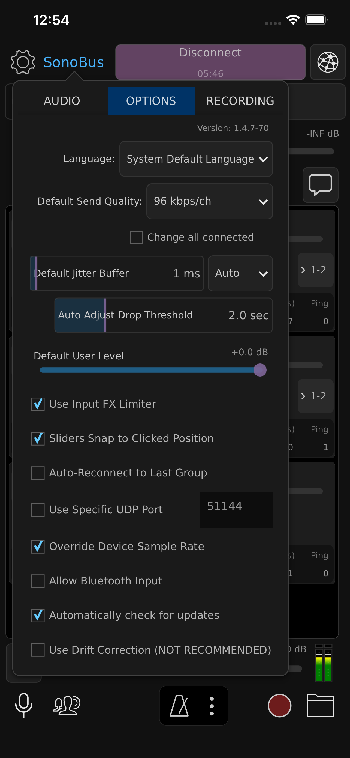Mute the microphone input icon
Image resolution: width=350 pixels, height=758 pixels.
23,705
